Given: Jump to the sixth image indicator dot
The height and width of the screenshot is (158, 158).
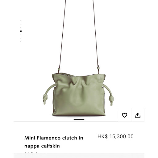Looking at the screenshot, I should pos(21,38).
